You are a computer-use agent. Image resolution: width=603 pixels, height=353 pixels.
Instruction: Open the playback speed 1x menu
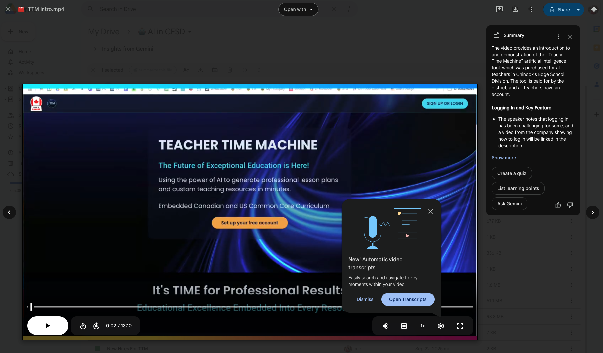click(423, 326)
